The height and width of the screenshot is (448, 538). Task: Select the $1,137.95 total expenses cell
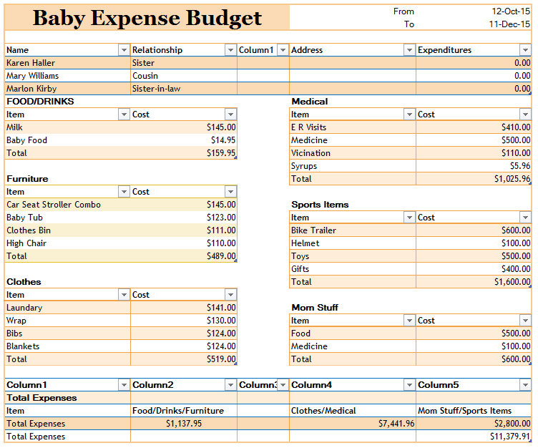184,424
